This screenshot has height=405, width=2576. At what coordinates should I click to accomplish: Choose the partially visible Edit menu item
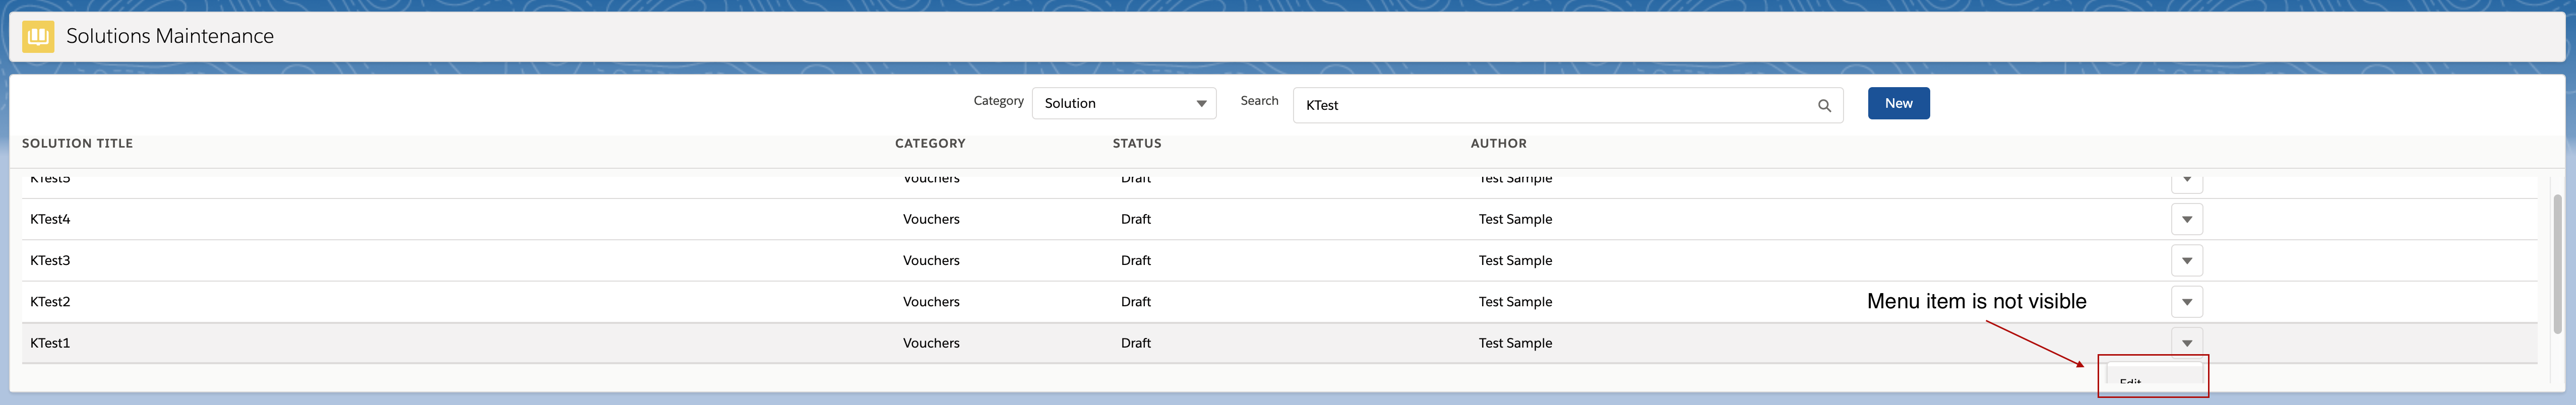click(2130, 381)
